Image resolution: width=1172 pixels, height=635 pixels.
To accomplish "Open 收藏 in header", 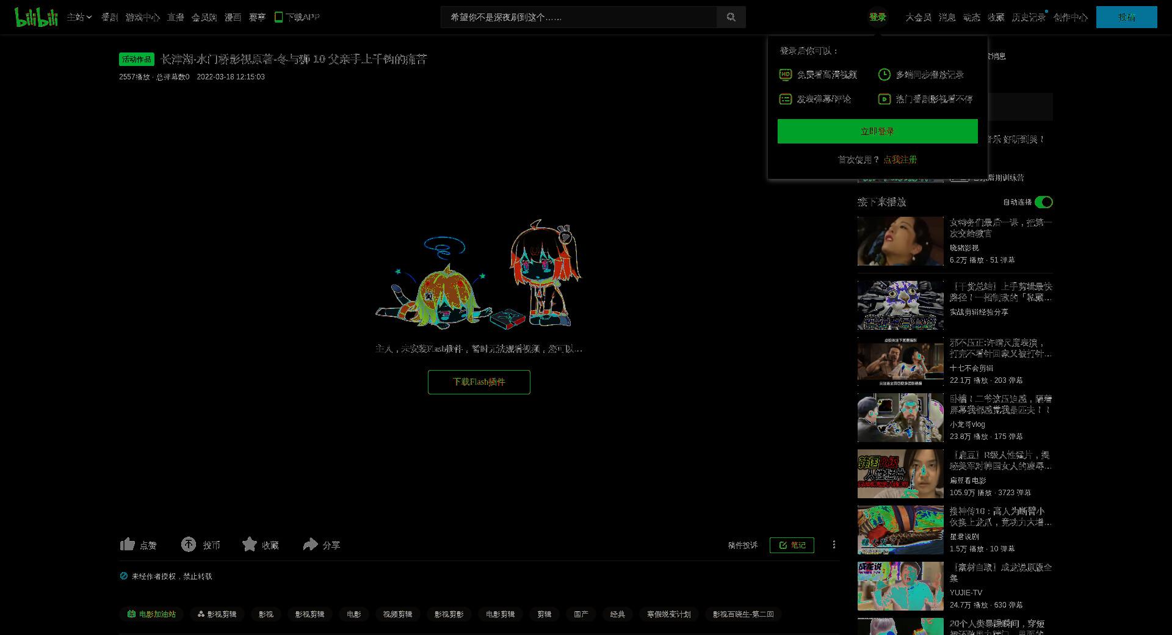I will pyautogui.click(x=996, y=17).
